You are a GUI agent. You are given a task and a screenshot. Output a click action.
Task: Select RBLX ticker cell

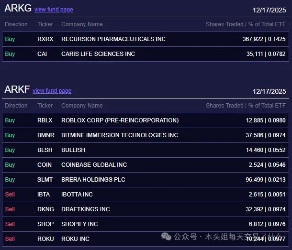tap(45, 120)
